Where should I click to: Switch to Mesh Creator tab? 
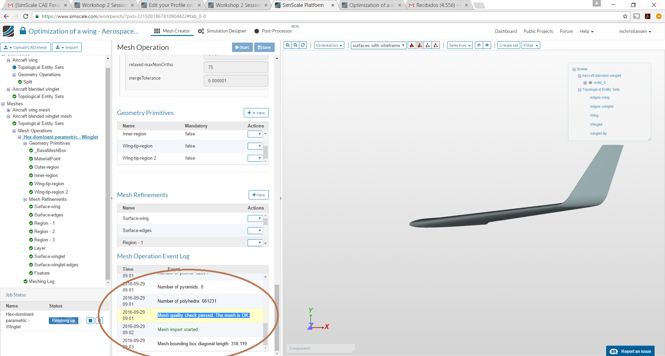click(172, 31)
